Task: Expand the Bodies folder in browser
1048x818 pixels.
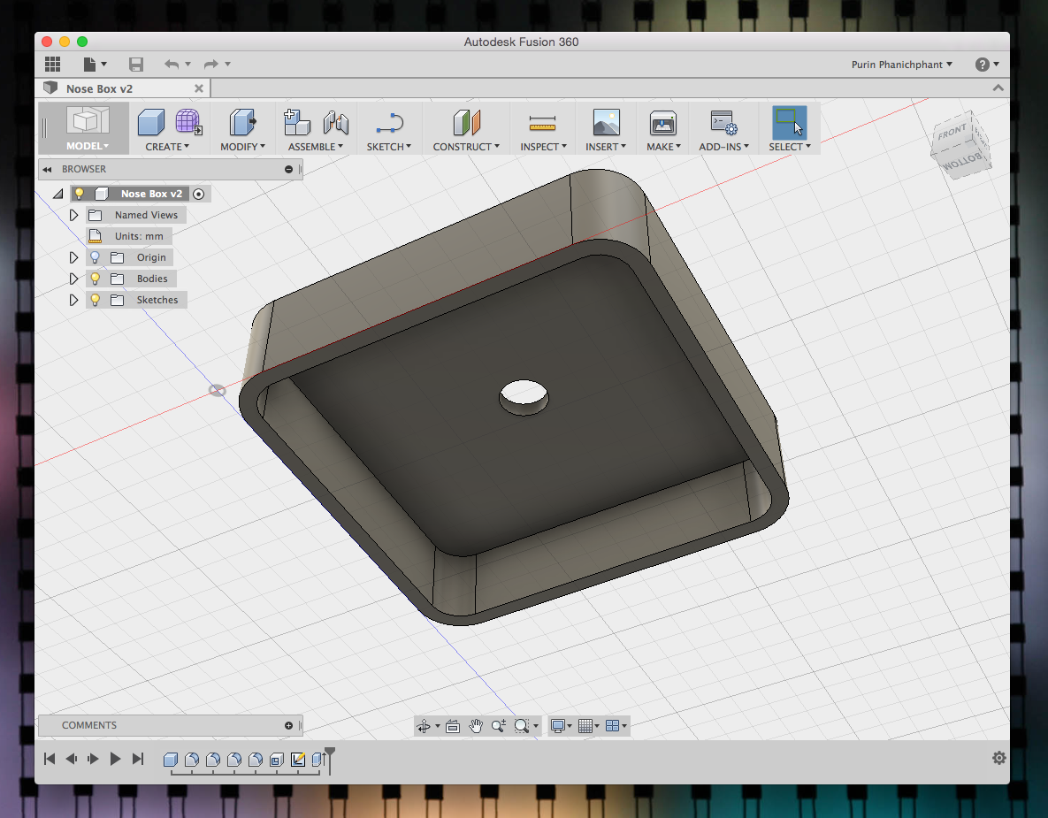Action: click(x=73, y=279)
